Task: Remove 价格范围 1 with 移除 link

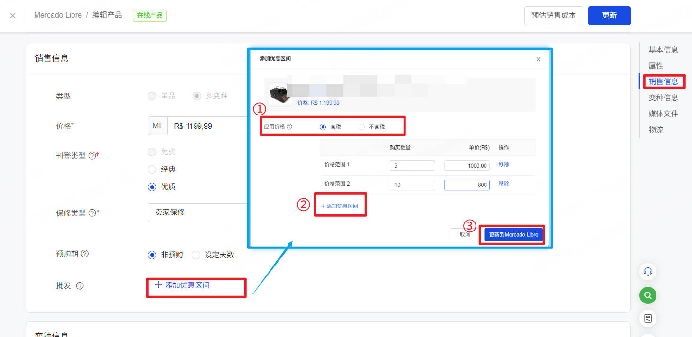Action: 503,164
